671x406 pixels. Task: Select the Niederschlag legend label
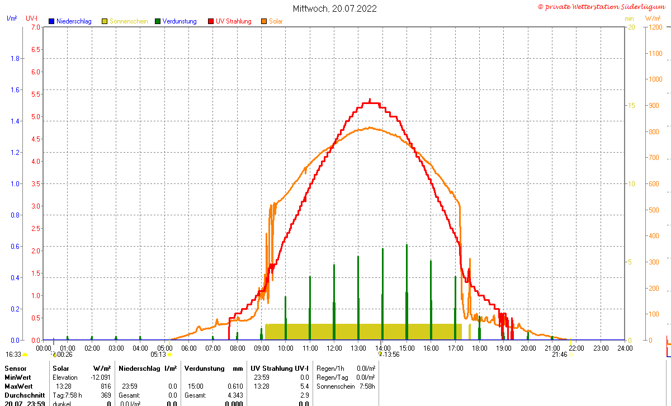pos(74,21)
